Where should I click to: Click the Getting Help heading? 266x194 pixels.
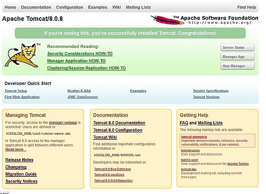[x=194, y=115]
